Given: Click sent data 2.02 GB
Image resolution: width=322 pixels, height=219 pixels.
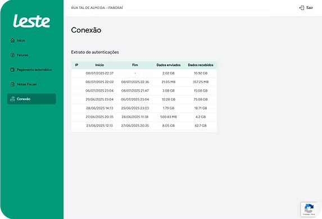Looking at the screenshot, I should tap(169, 73).
